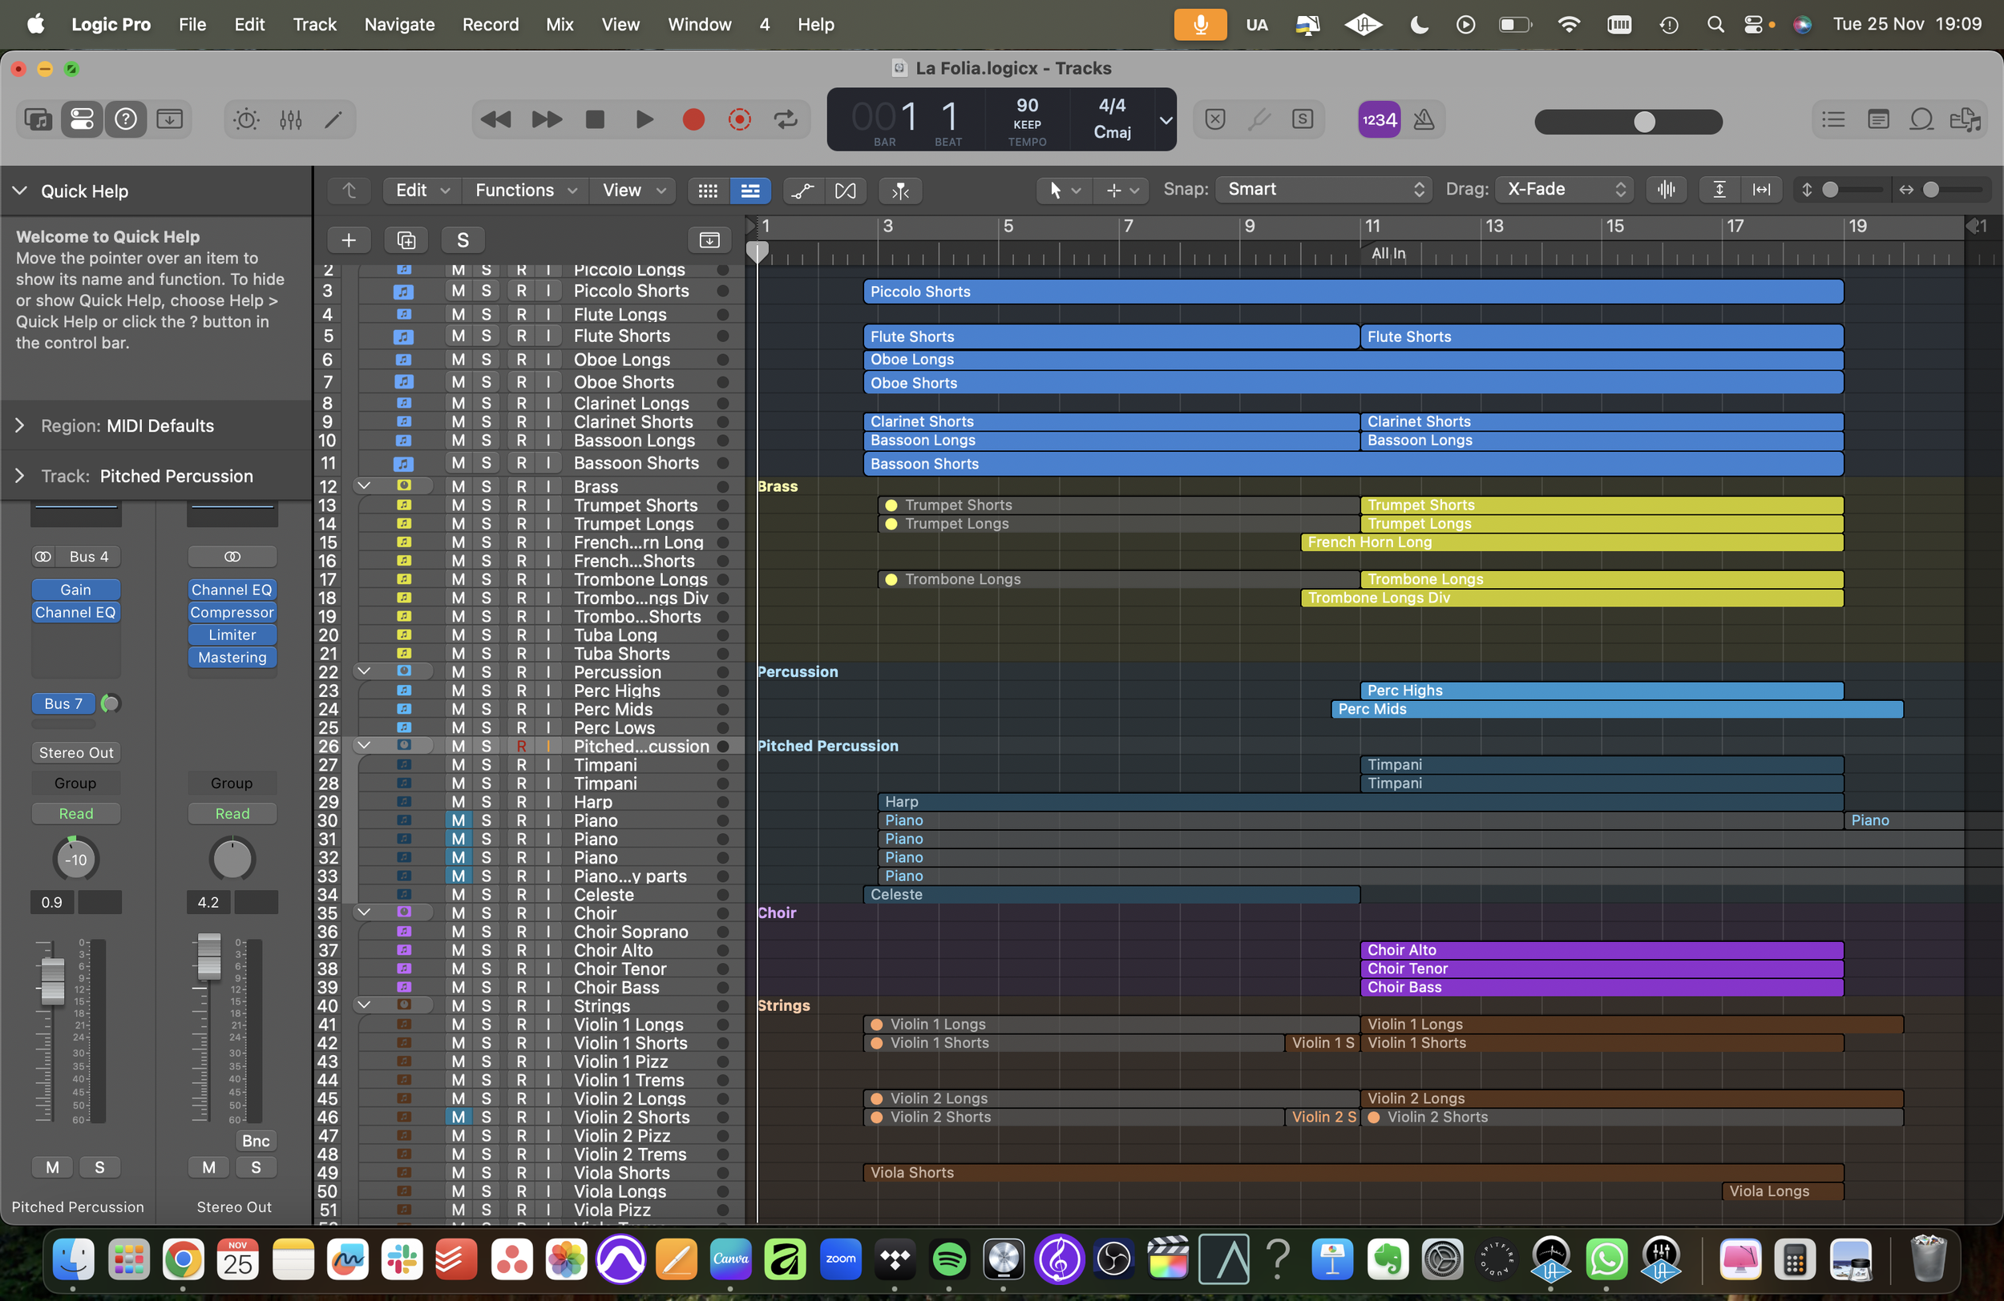2004x1301 pixels.
Task: Open the Loop Browser icon at top right
Action: tap(1921, 119)
